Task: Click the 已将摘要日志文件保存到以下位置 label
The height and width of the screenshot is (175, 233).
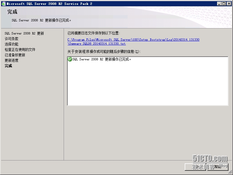Action: click(x=93, y=33)
